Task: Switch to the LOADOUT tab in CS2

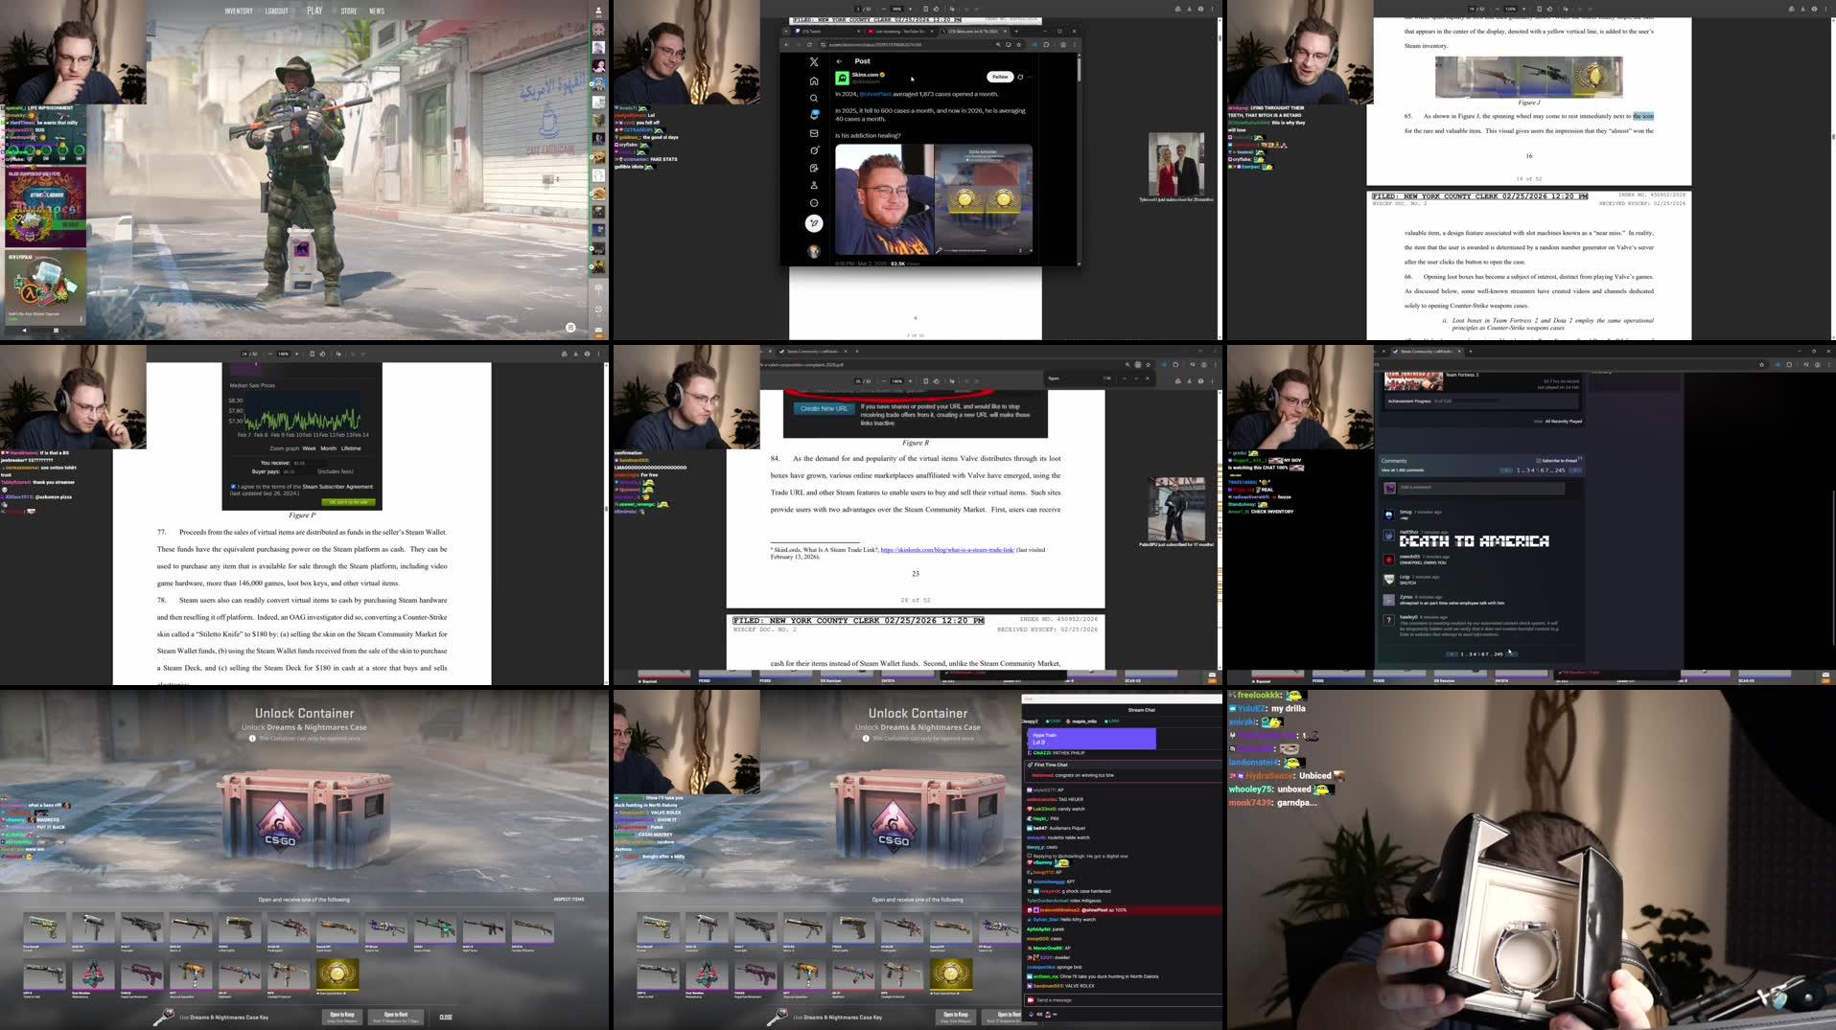Action: [276, 11]
